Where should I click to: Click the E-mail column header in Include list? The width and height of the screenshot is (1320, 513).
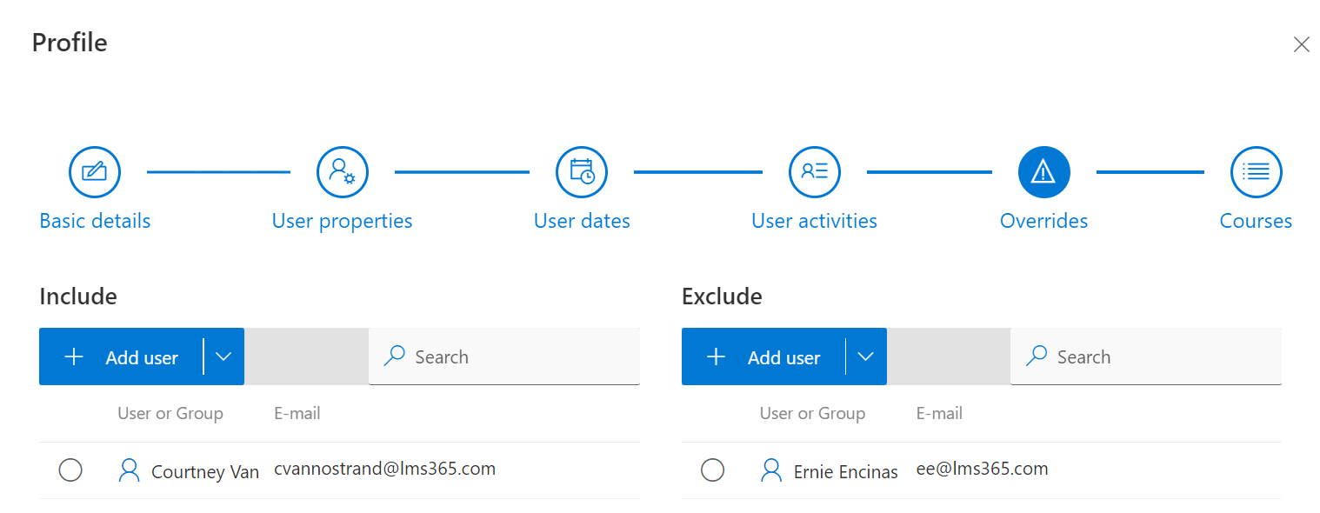(297, 413)
